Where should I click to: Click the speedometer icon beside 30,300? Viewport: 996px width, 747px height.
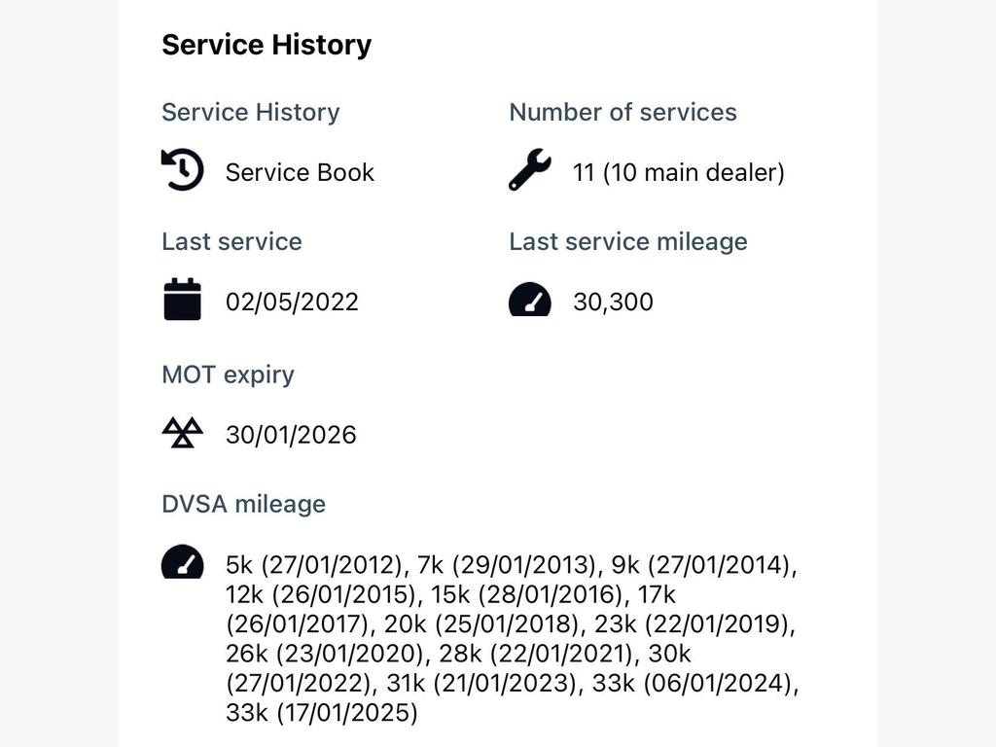530,300
